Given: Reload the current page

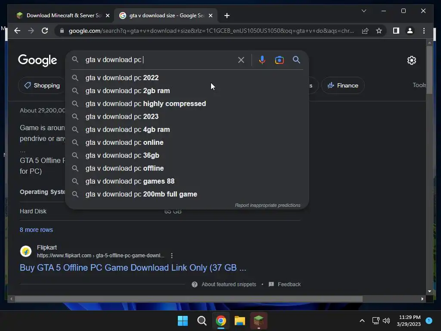Looking at the screenshot, I should pyautogui.click(x=45, y=31).
